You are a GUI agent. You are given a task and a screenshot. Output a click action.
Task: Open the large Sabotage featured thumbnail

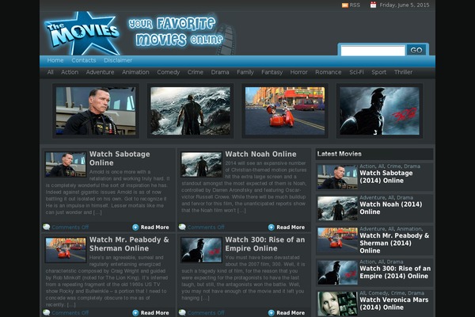(x=96, y=111)
